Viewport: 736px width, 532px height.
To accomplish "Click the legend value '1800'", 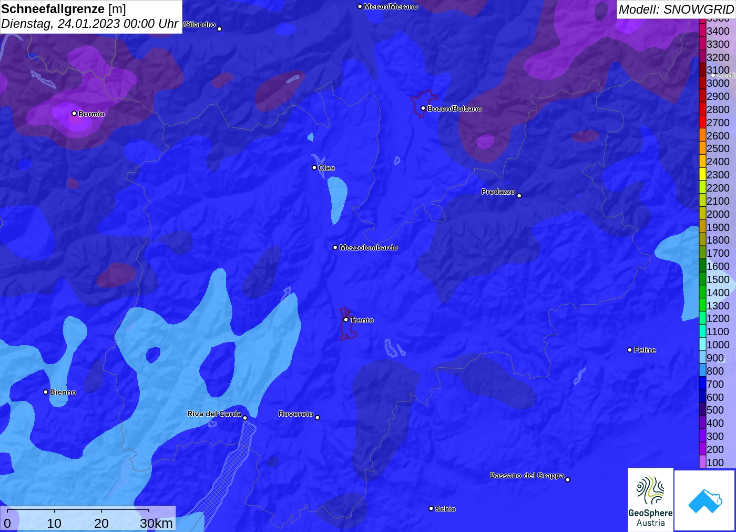I will click(x=718, y=240).
